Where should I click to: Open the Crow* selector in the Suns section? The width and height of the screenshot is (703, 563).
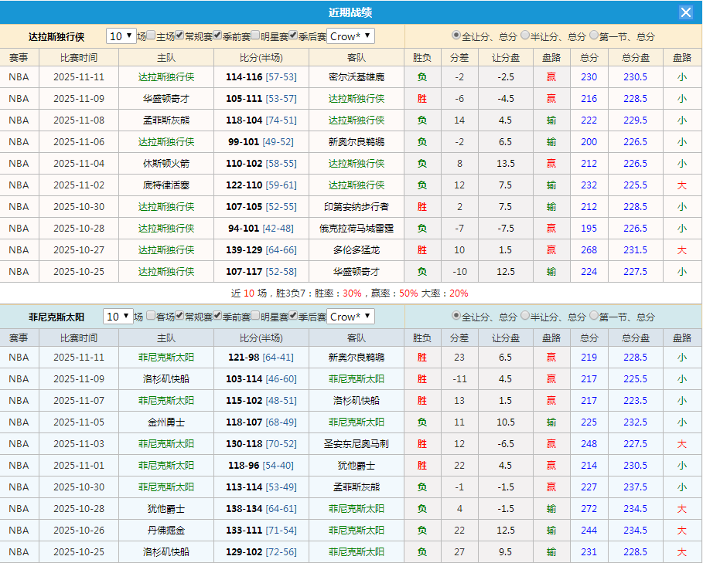point(350,317)
